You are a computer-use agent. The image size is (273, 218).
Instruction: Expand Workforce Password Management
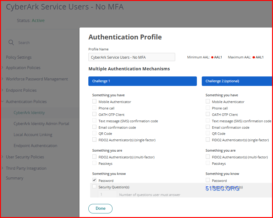point(2,79)
